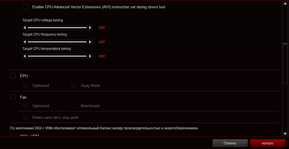Click right arrow of CPU temperature tuning slider
This screenshot has height=149, width=289.
(x=90, y=56)
